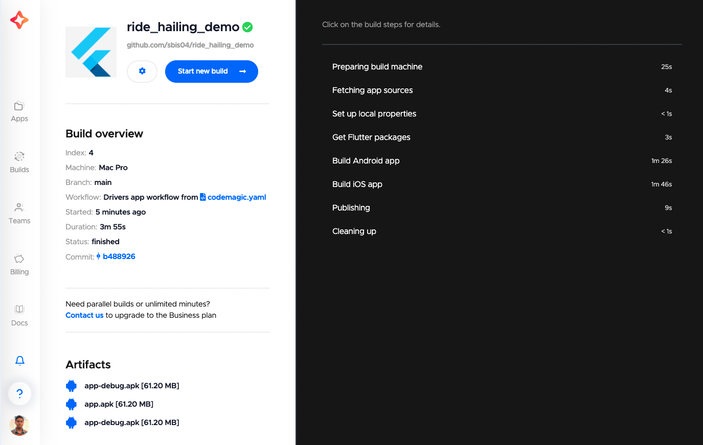Image resolution: width=703 pixels, height=445 pixels.
Task: Click the Codemagic logo in sidebar
Action: (x=19, y=20)
